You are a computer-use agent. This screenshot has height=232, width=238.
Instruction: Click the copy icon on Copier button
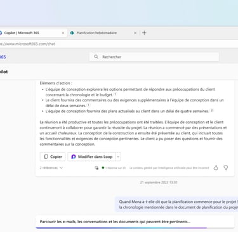click(46, 157)
